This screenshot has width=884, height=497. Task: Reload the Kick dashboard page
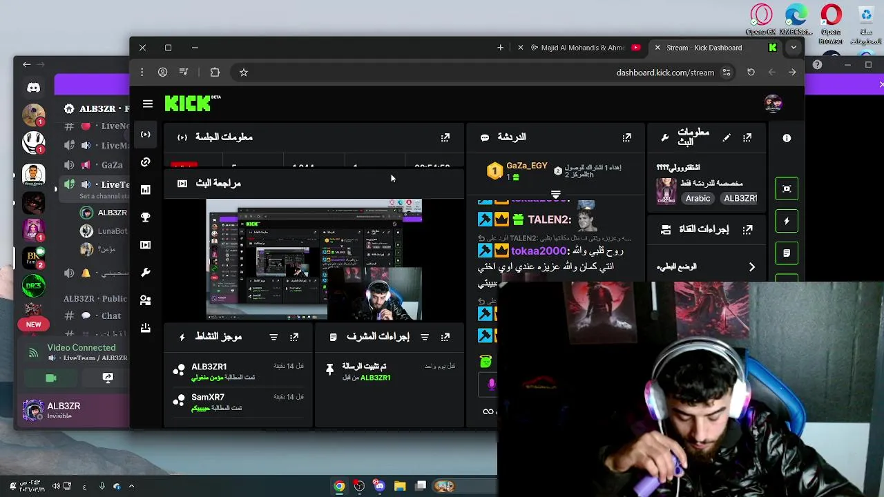click(751, 72)
